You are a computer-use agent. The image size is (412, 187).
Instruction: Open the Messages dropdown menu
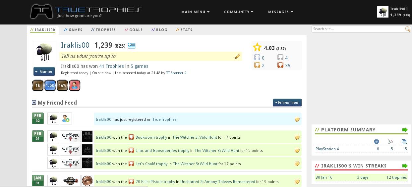click(x=280, y=12)
